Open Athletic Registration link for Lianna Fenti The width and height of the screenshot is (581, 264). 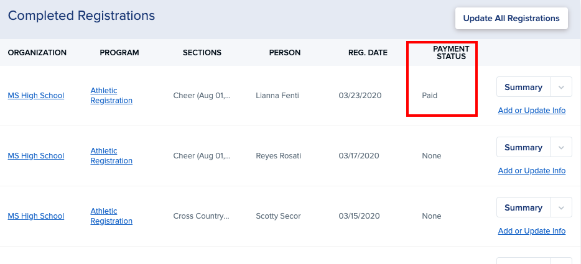[111, 96]
